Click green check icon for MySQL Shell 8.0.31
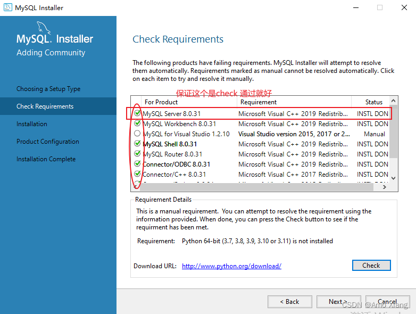The image size is (416, 314). tap(137, 143)
